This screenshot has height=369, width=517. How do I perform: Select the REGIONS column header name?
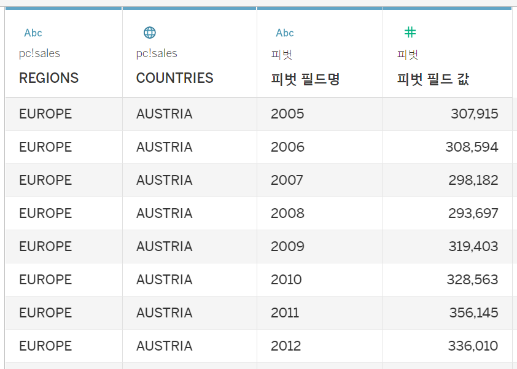[x=49, y=78]
